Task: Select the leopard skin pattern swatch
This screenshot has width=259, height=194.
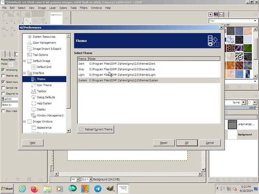Action: 230,48
